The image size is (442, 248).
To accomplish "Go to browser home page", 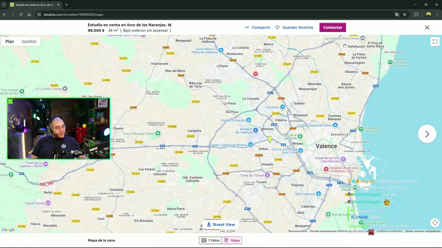I will [29, 14].
